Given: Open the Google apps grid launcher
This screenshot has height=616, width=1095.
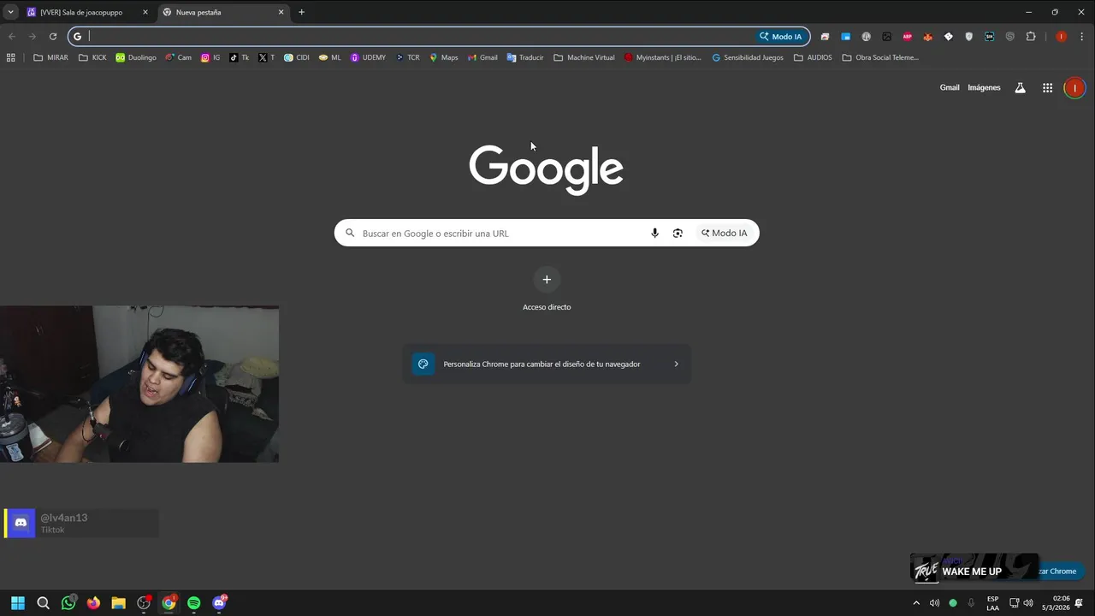Looking at the screenshot, I should click(1047, 87).
